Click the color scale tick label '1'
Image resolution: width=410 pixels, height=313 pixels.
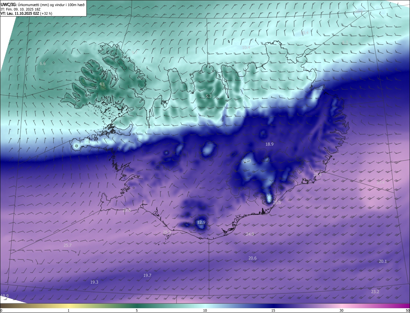pos(69,310)
